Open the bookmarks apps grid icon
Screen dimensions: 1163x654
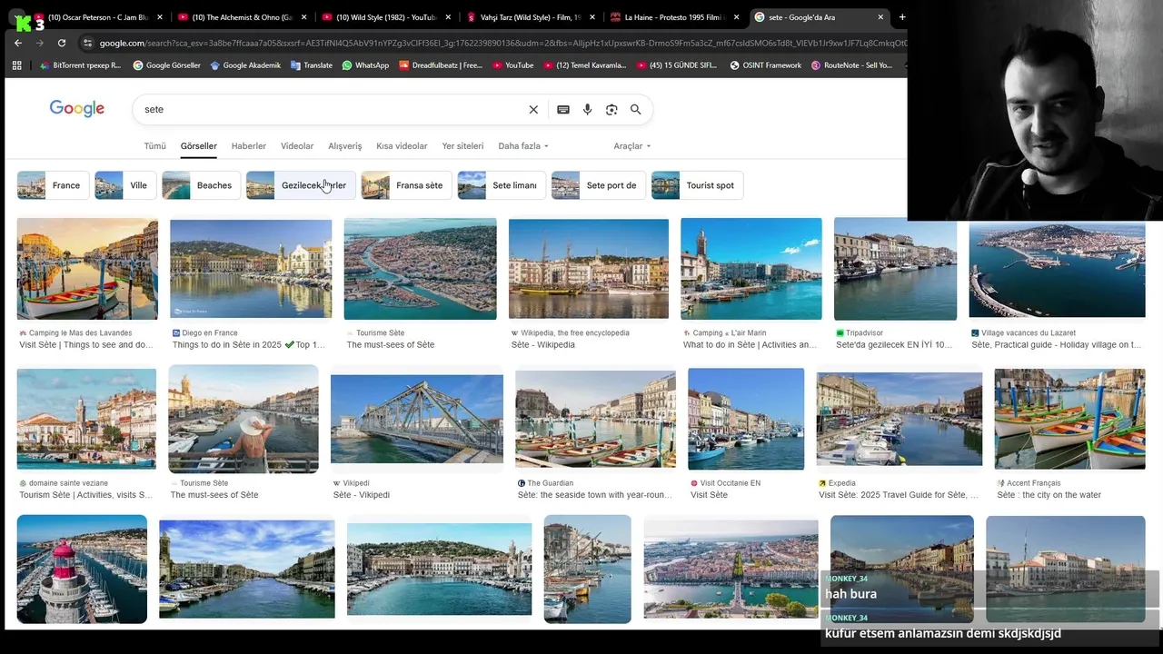point(16,65)
